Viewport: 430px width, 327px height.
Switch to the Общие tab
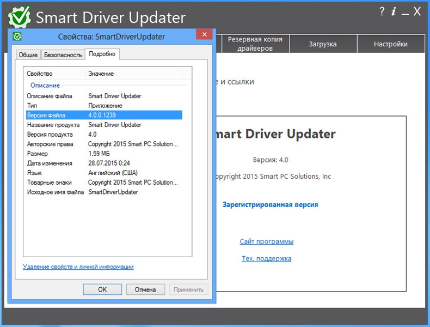[28, 55]
